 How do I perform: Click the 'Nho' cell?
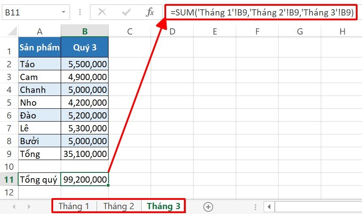pos(40,102)
